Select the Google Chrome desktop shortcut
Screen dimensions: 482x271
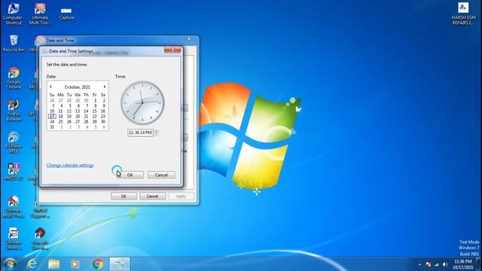(x=14, y=78)
